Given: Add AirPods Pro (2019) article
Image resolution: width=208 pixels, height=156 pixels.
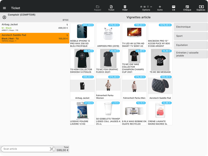Looking at the screenshot, I should tap(108, 35).
